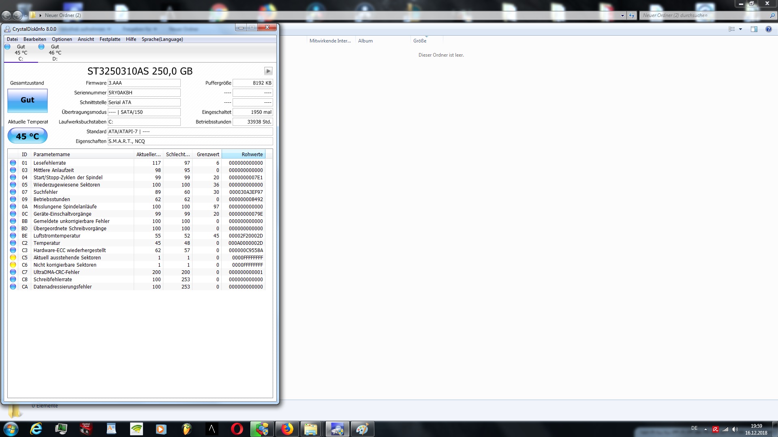The height and width of the screenshot is (437, 778).
Task: Click the yellow C6 Nicht korrigierbare Sektoren status icon
Action: pyautogui.click(x=13, y=265)
